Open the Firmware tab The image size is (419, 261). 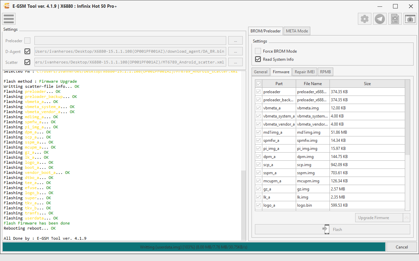[x=281, y=72]
